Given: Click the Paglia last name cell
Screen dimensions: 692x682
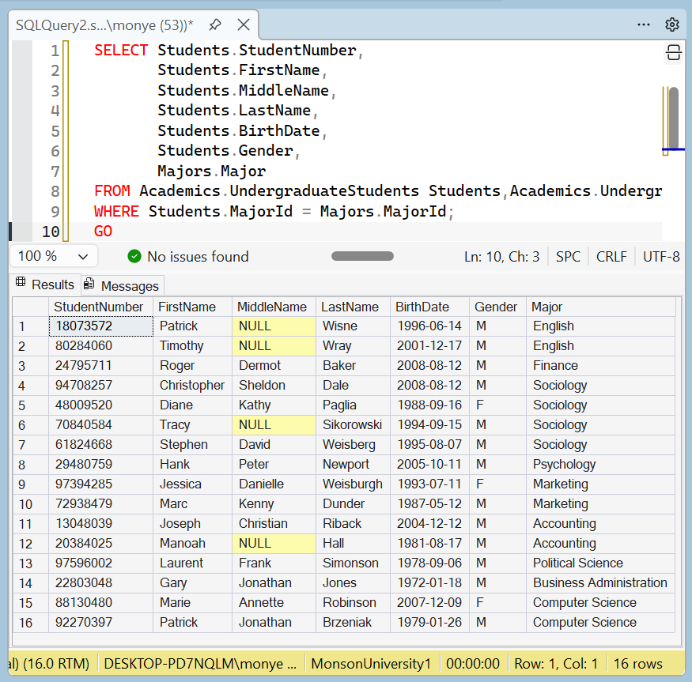Looking at the screenshot, I should coord(353,405).
